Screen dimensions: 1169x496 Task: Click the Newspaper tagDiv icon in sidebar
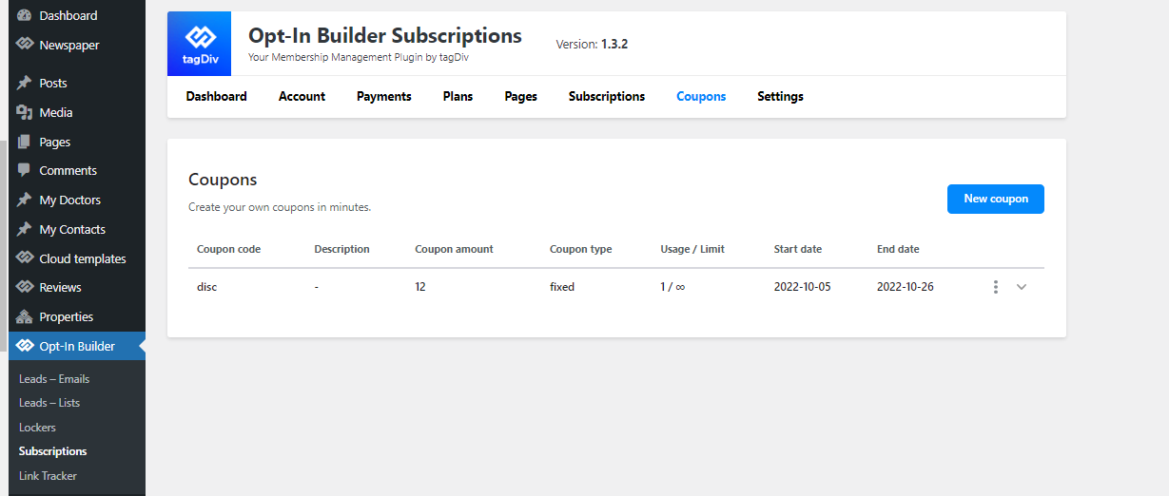25,45
